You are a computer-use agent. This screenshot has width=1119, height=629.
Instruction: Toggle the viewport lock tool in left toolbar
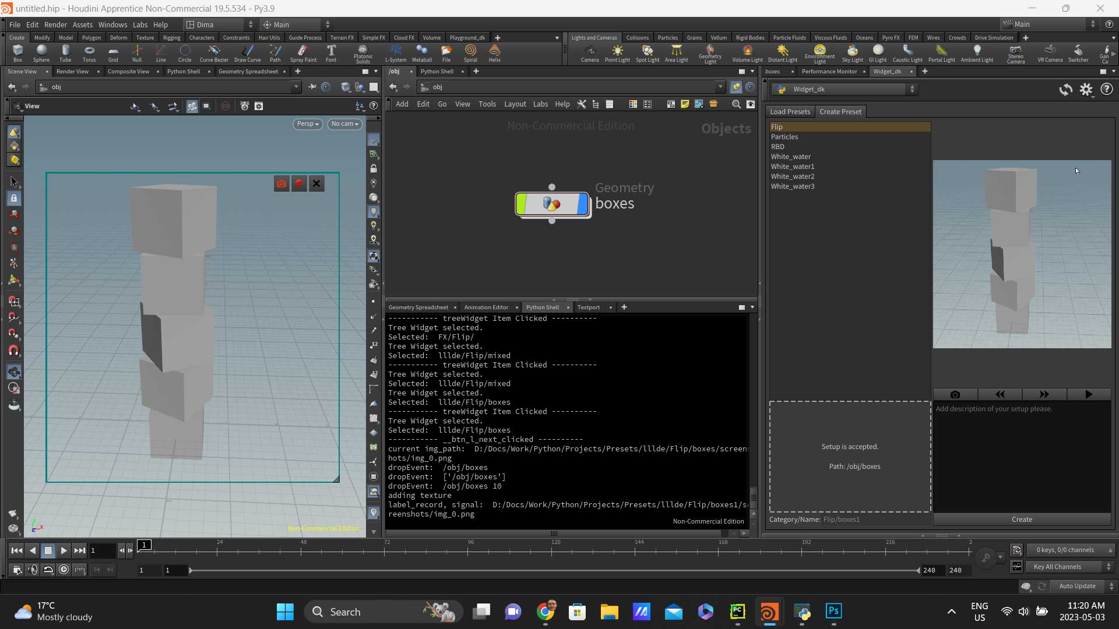[x=14, y=199]
